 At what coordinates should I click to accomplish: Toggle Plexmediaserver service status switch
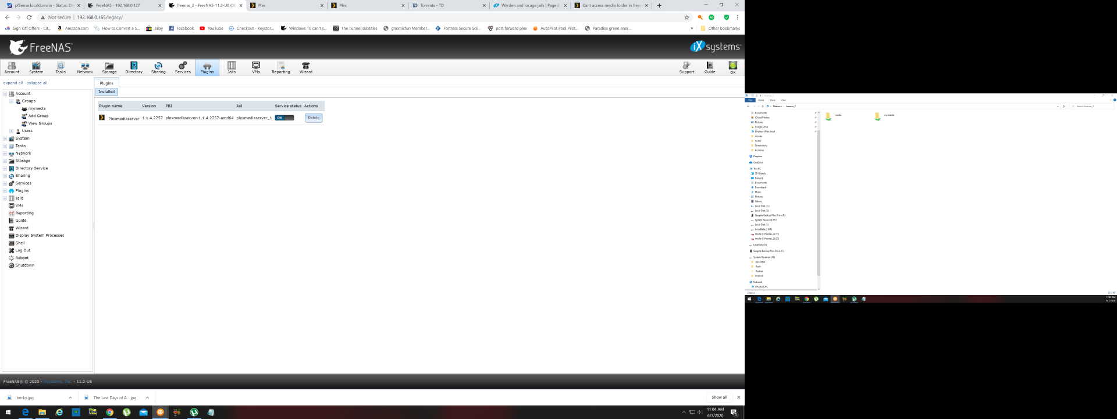284,118
